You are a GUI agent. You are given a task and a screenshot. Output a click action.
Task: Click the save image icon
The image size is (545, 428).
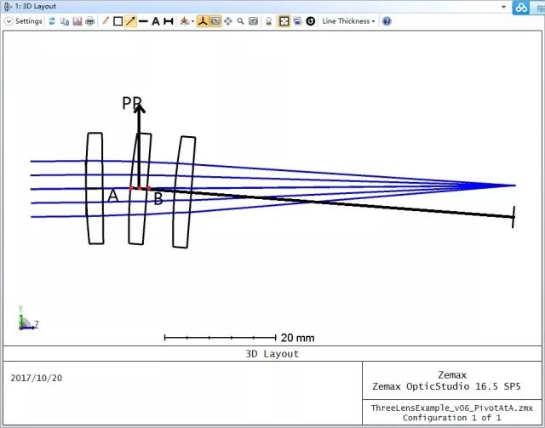[x=77, y=21]
